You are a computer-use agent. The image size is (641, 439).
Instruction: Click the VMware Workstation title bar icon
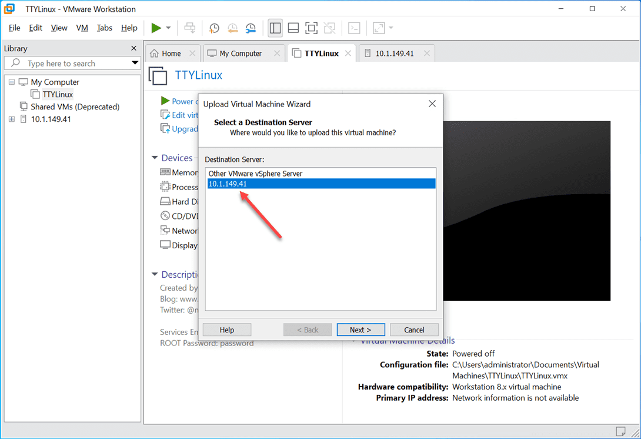tap(9, 9)
